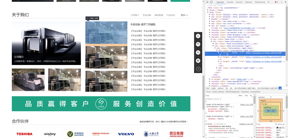Click the TOSHIBA partner logo
The width and height of the screenshot is (288, 138).
tap(24, 134)
